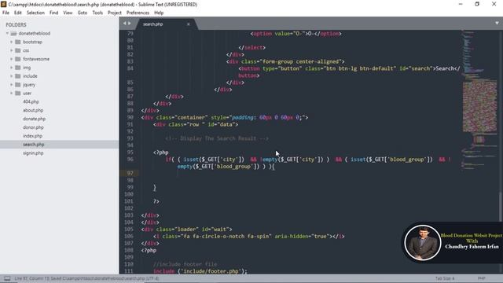Click the FOLDERS sidebar heading
Screen dimensions: 503x283
point(16,24)
